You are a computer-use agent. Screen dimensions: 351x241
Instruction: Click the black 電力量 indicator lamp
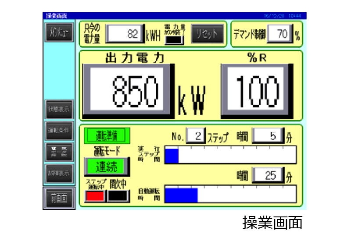coord(175,39)
